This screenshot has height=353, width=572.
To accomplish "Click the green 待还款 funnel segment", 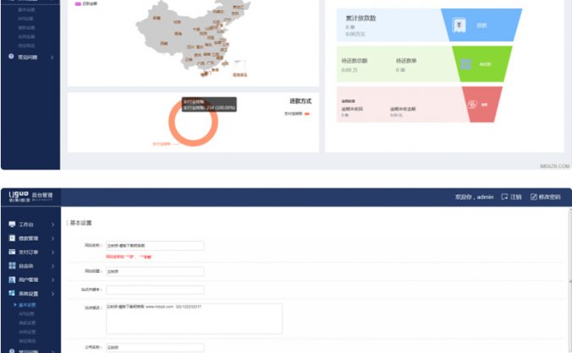I will [x=482, y=64].
